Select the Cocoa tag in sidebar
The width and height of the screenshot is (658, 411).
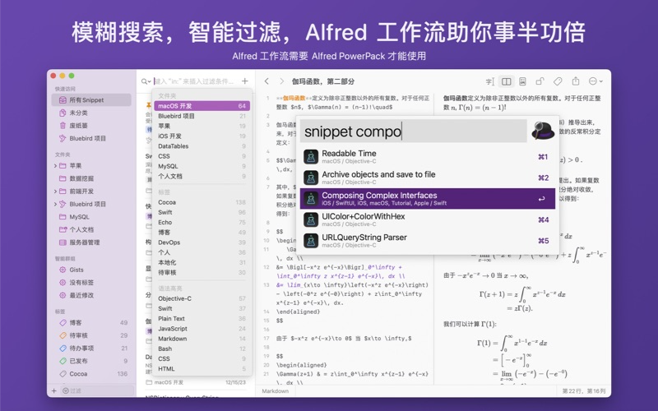tap(91, 373)
